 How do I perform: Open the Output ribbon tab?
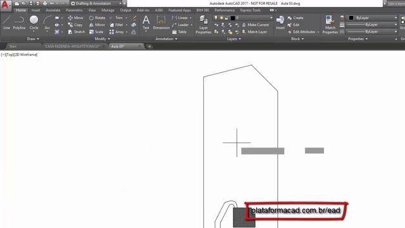pyautogui.click(x=125, y=10)
